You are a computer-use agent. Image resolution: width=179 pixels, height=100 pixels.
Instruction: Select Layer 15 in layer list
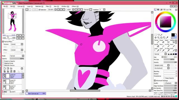point(12,81)
